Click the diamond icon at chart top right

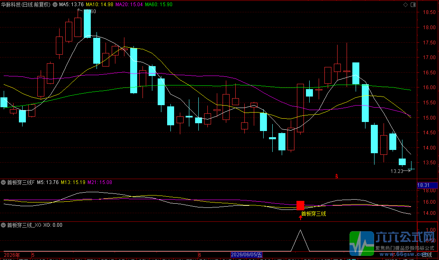tap(405, 5)
